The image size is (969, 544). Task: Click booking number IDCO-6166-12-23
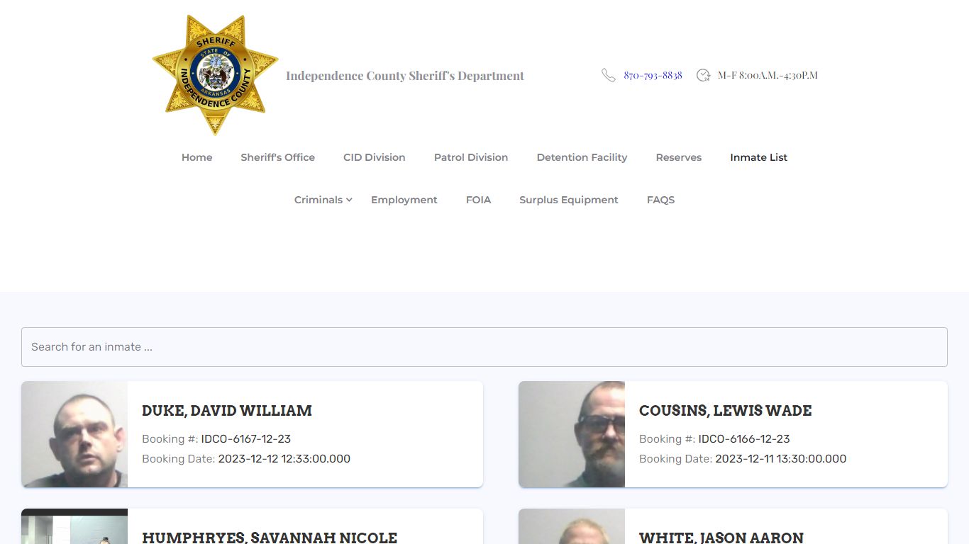744,439
